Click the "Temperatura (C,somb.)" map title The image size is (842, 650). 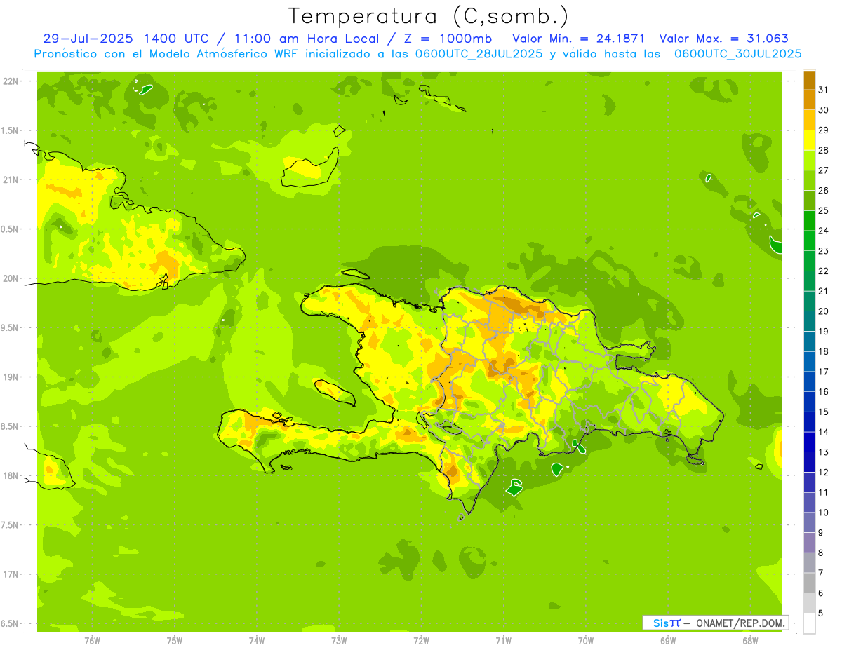point(429,16)
